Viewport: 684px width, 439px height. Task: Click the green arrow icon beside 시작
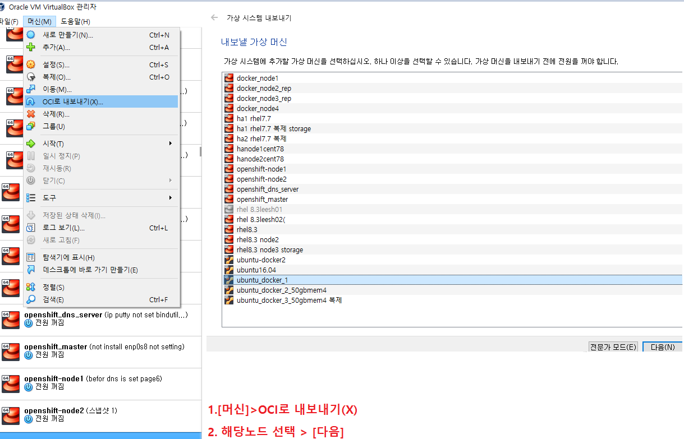31,144
